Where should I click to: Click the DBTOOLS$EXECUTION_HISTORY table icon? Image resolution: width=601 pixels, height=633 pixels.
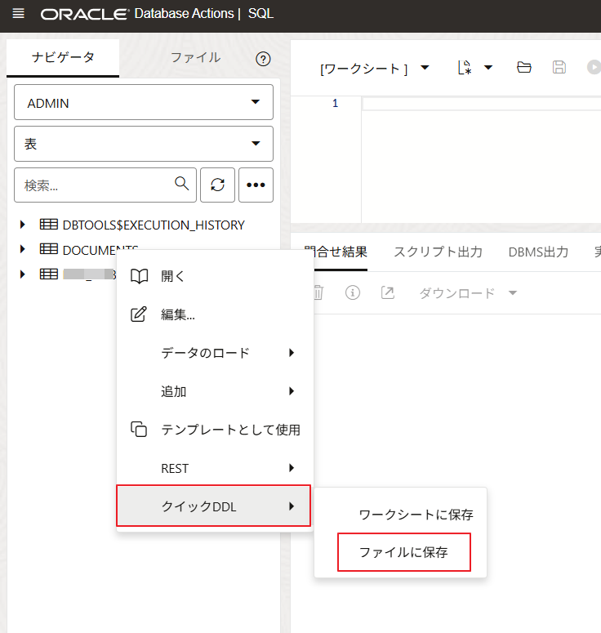pos(49,224)
